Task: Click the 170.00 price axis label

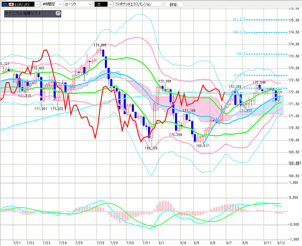Action: tap(294, 140)
